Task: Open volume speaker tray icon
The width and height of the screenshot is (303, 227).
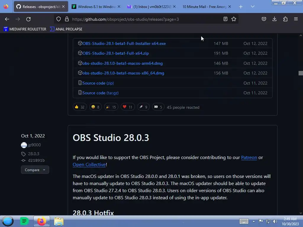Action: tap(275, 221)
